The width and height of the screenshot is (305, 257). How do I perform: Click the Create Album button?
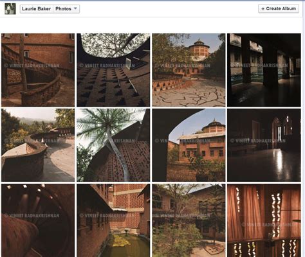(x=279, y=8)
